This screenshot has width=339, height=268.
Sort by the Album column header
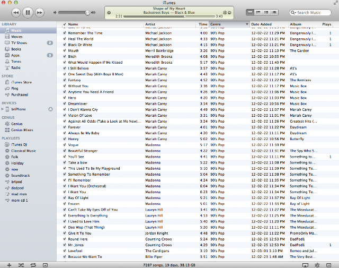304,24
